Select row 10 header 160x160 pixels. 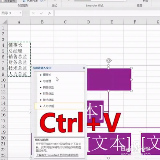[3, 80]
